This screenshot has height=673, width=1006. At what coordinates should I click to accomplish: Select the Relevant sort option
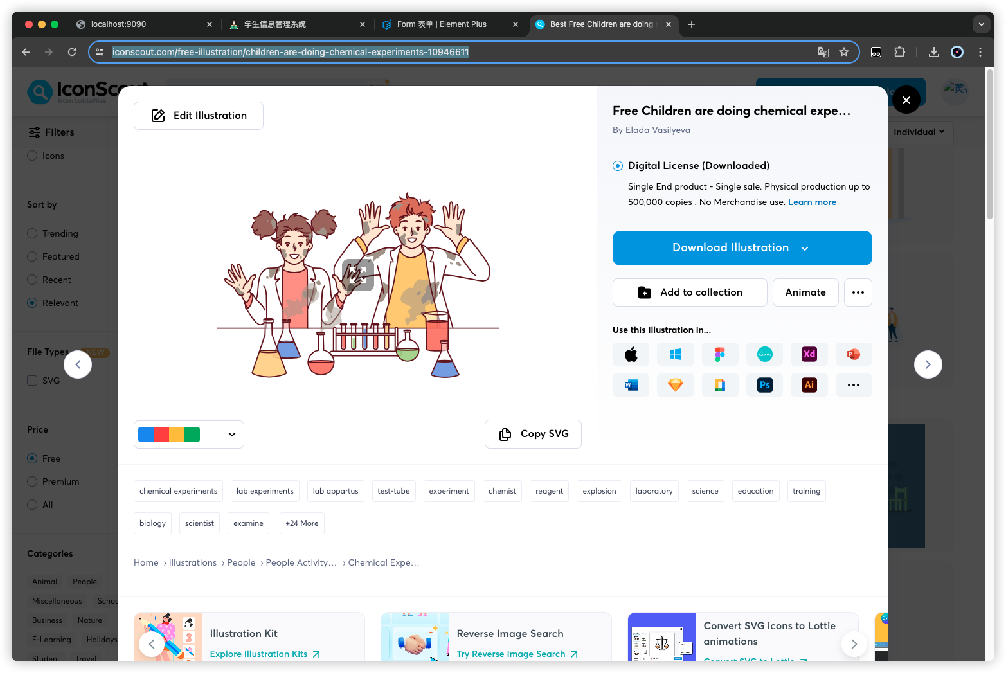pos(32,303)
